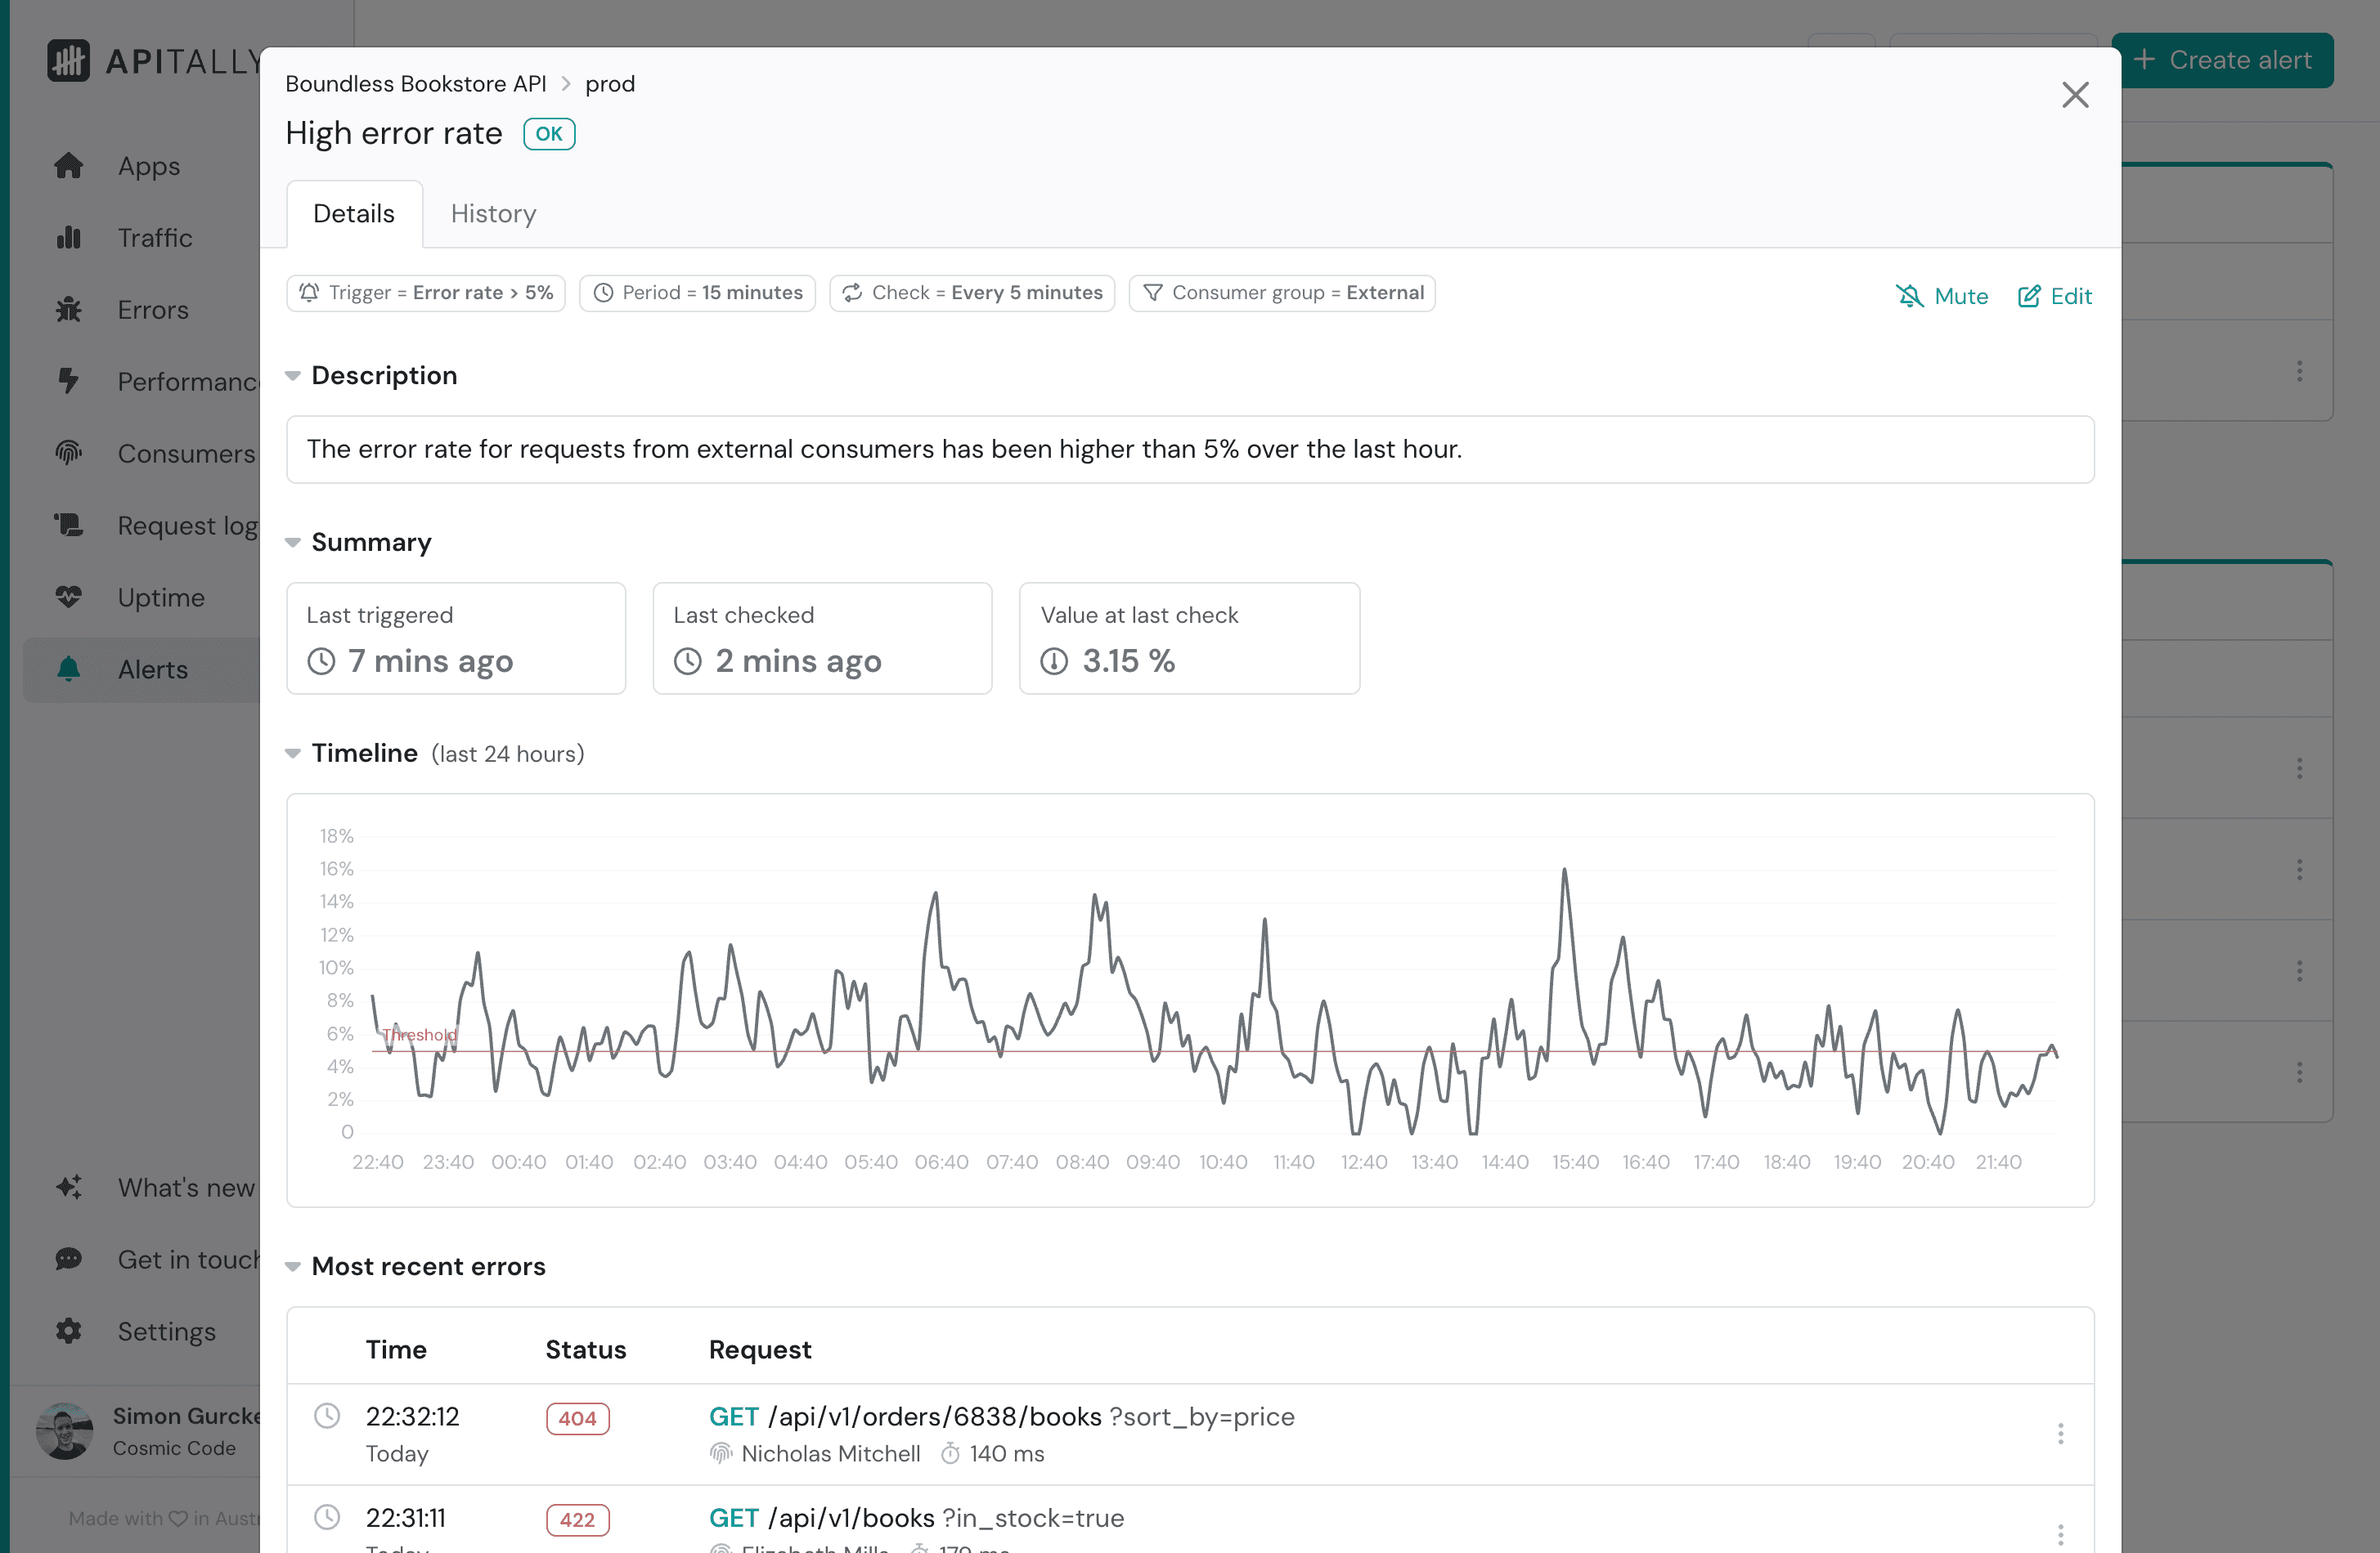
Task: Open options menu for the 22:32:12 error row
Action: (2060, 1434)
